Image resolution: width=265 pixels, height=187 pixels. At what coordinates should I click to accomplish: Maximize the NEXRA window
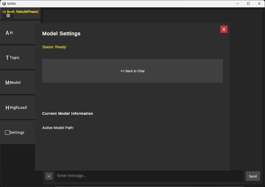(248, 4)
